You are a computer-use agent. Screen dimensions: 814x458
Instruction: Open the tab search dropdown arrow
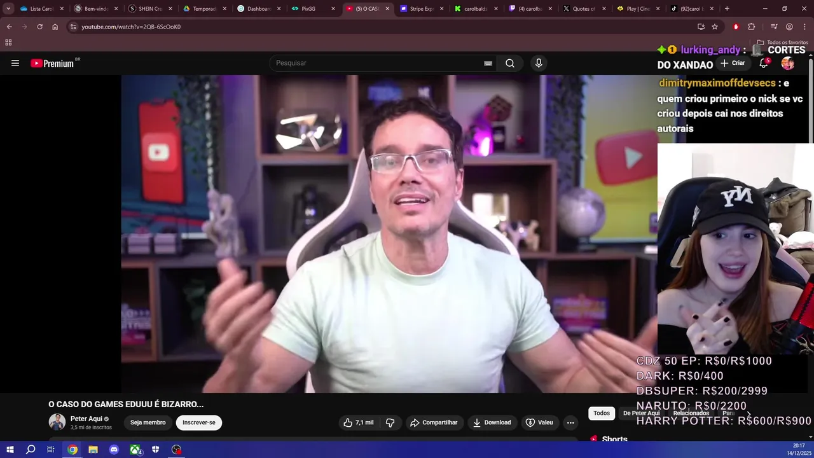coord(8,9)
